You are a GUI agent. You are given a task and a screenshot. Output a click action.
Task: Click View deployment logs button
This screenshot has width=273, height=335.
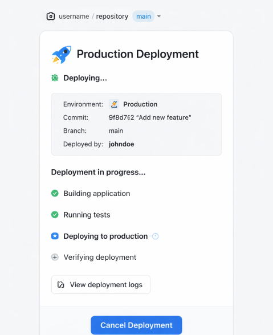click(x=101, y=285)
